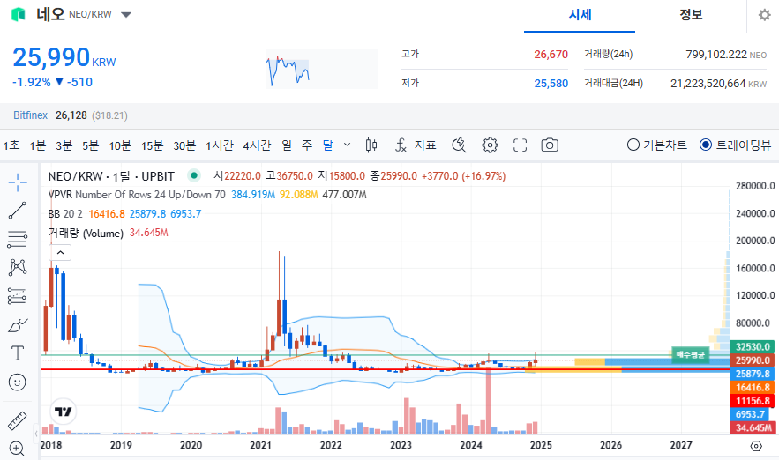This screenshot has width=779, height=460.
Task: Open the chart axis settings icon
Action: (756, 446)
